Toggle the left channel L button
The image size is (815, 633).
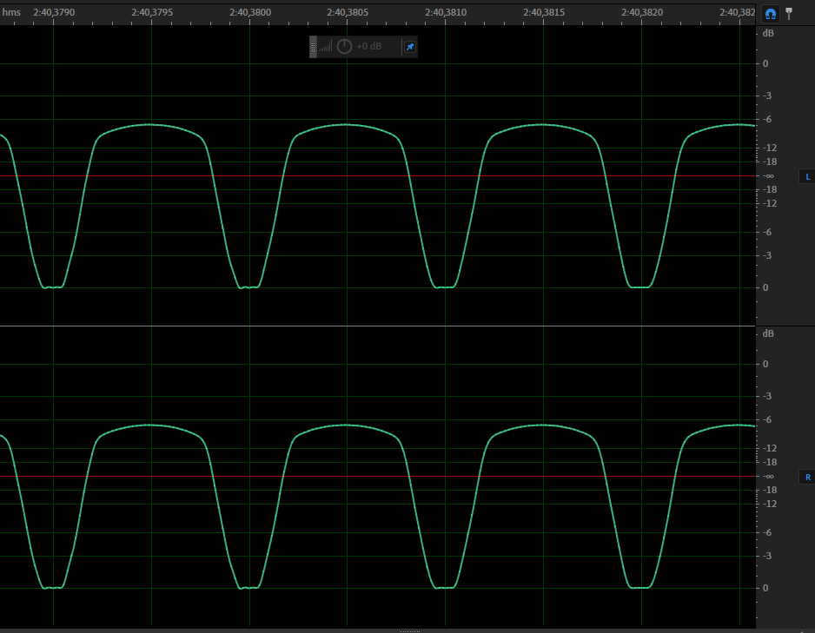click(807, 176)
